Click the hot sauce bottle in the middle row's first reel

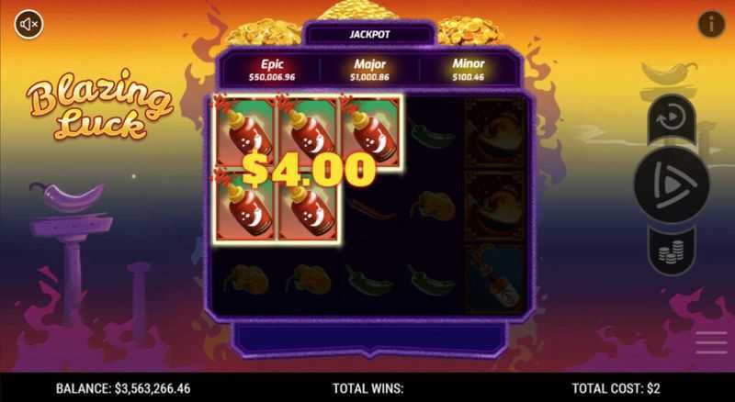(244, 205)
